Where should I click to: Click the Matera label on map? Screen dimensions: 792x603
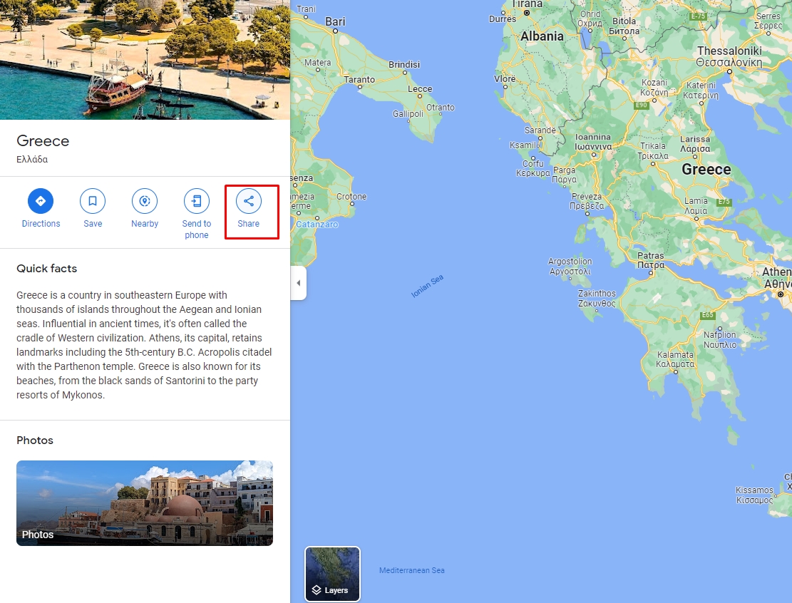click(318, 63)
